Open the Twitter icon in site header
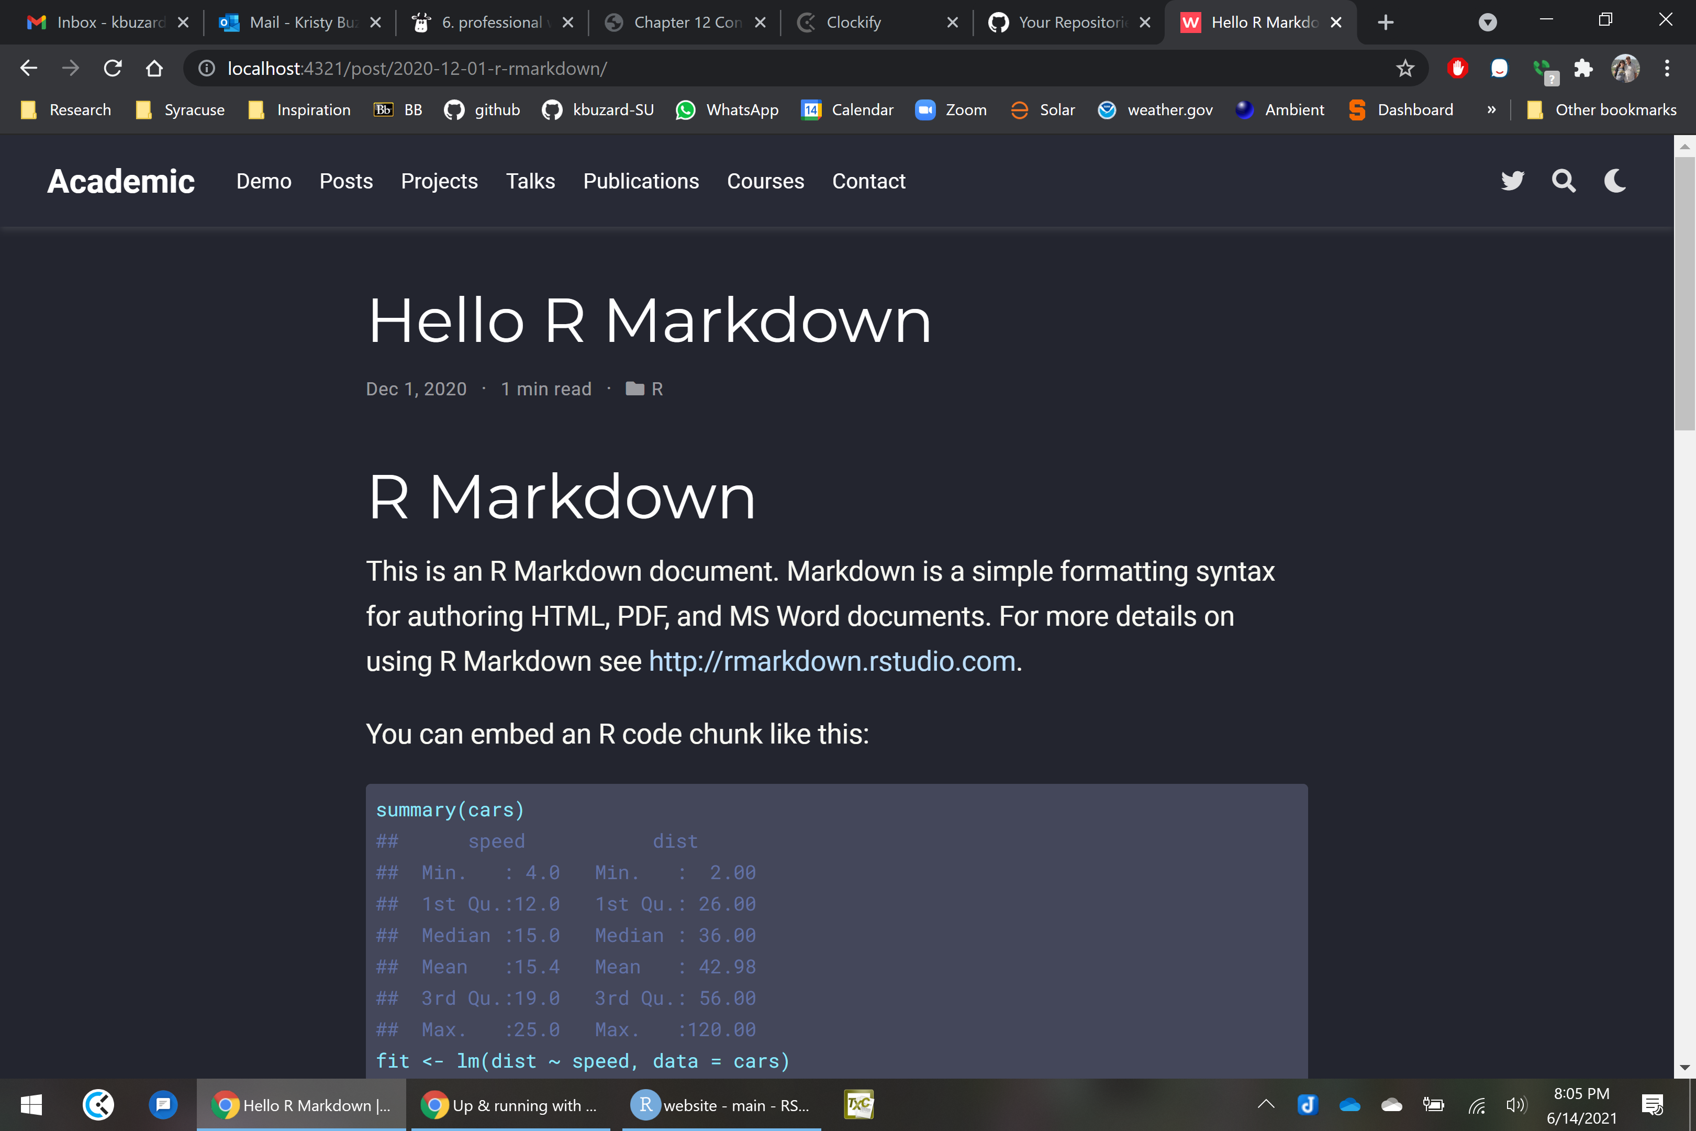Screen dimensions: 1696x1131 pos(1512,180)
